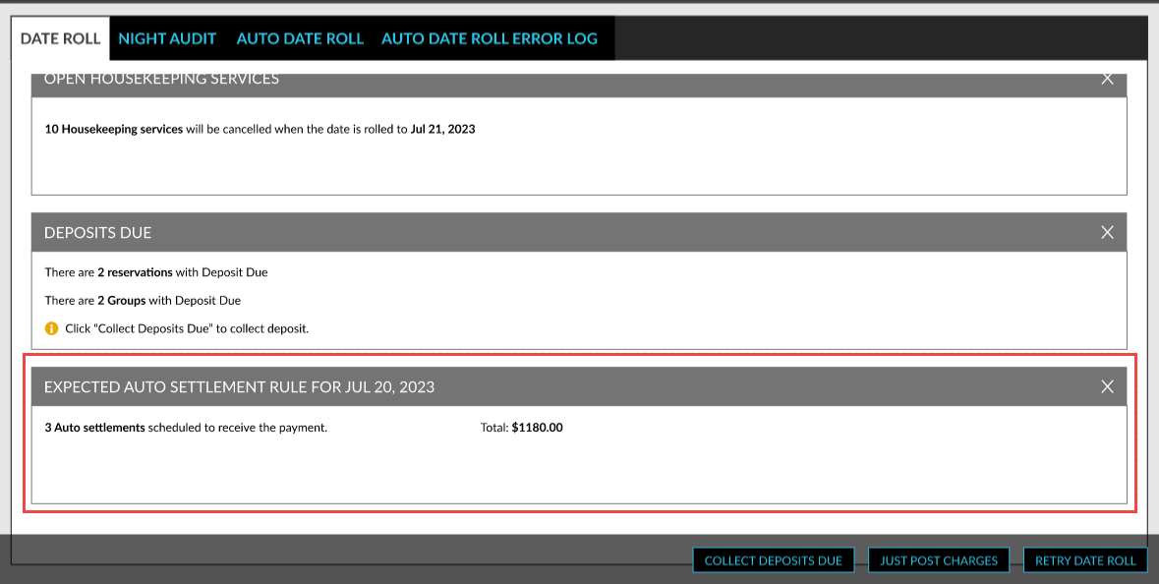Click the Open Housekeeping Services header bar
This screenshot has width=1159, height=584.
160,78
